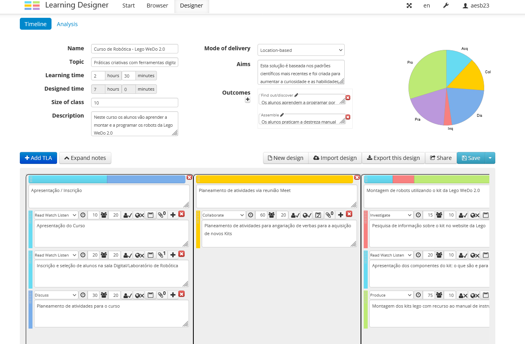Open attachments paperclip for Apresentação do Curso
Screen dimensions: 525x344
(161, 215)
